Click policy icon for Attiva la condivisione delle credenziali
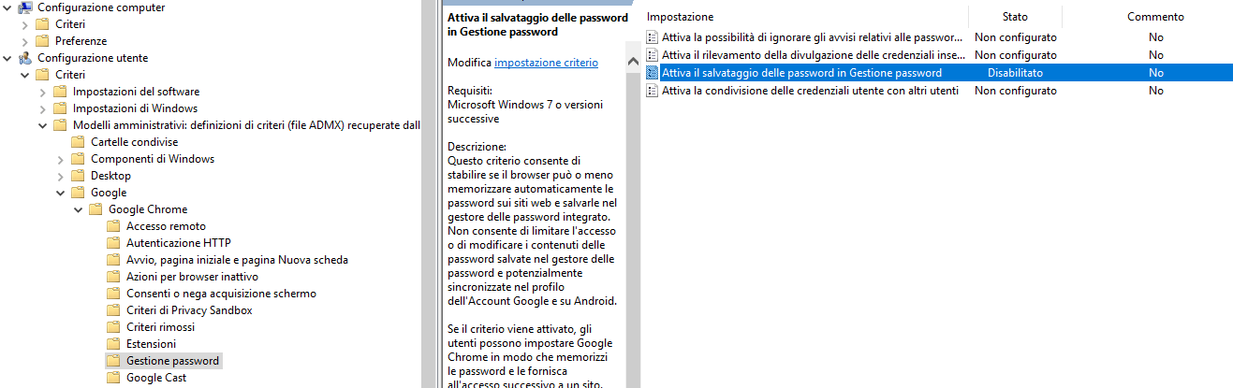1233x388 pixels. (653, 91)
